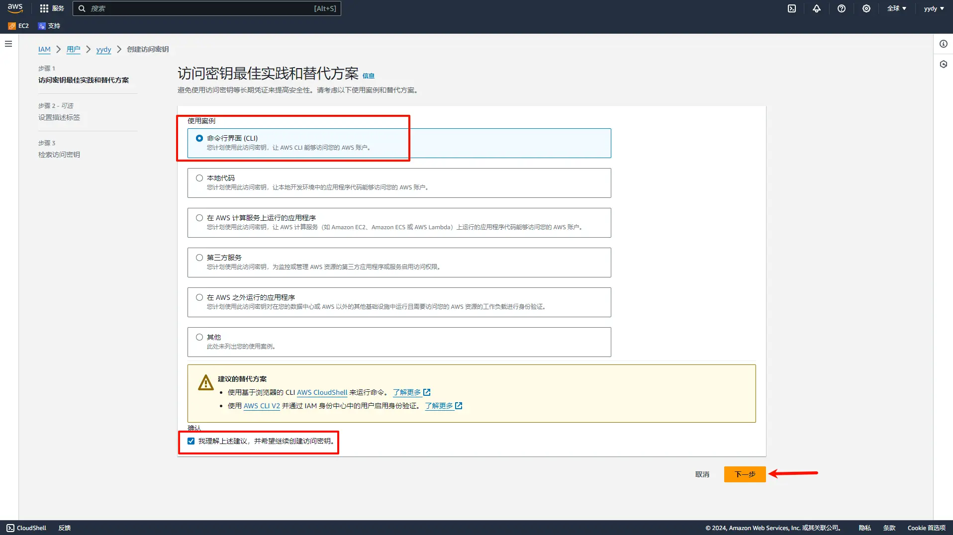Click the 创建访问密钥 breadcrumb text
The width and height of the screenshot is (953, 535).
click(x=148, y=49)
